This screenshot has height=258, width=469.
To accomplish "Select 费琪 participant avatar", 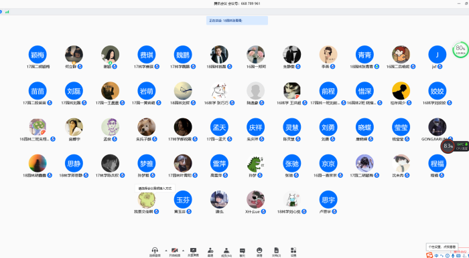I will [x=147, y=55].
